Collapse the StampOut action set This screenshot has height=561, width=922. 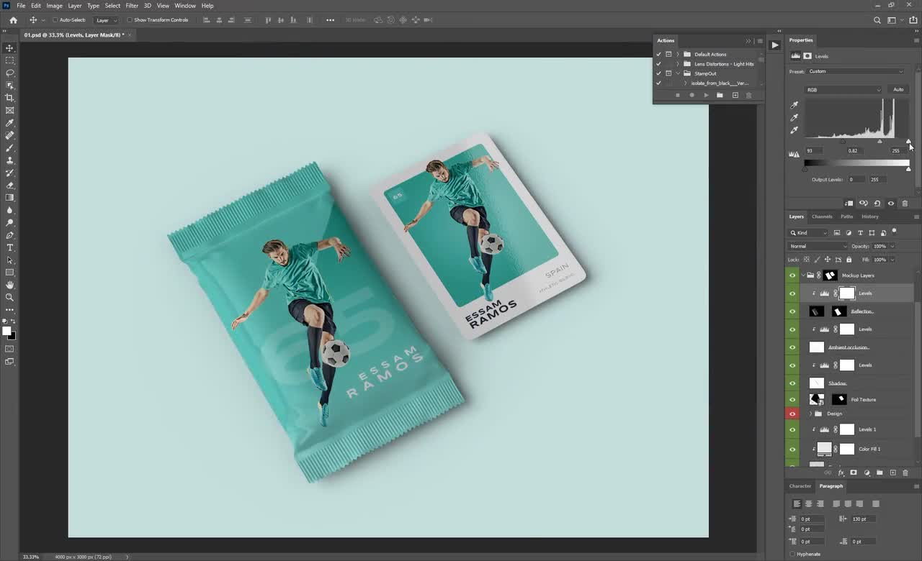click(678, 73)
